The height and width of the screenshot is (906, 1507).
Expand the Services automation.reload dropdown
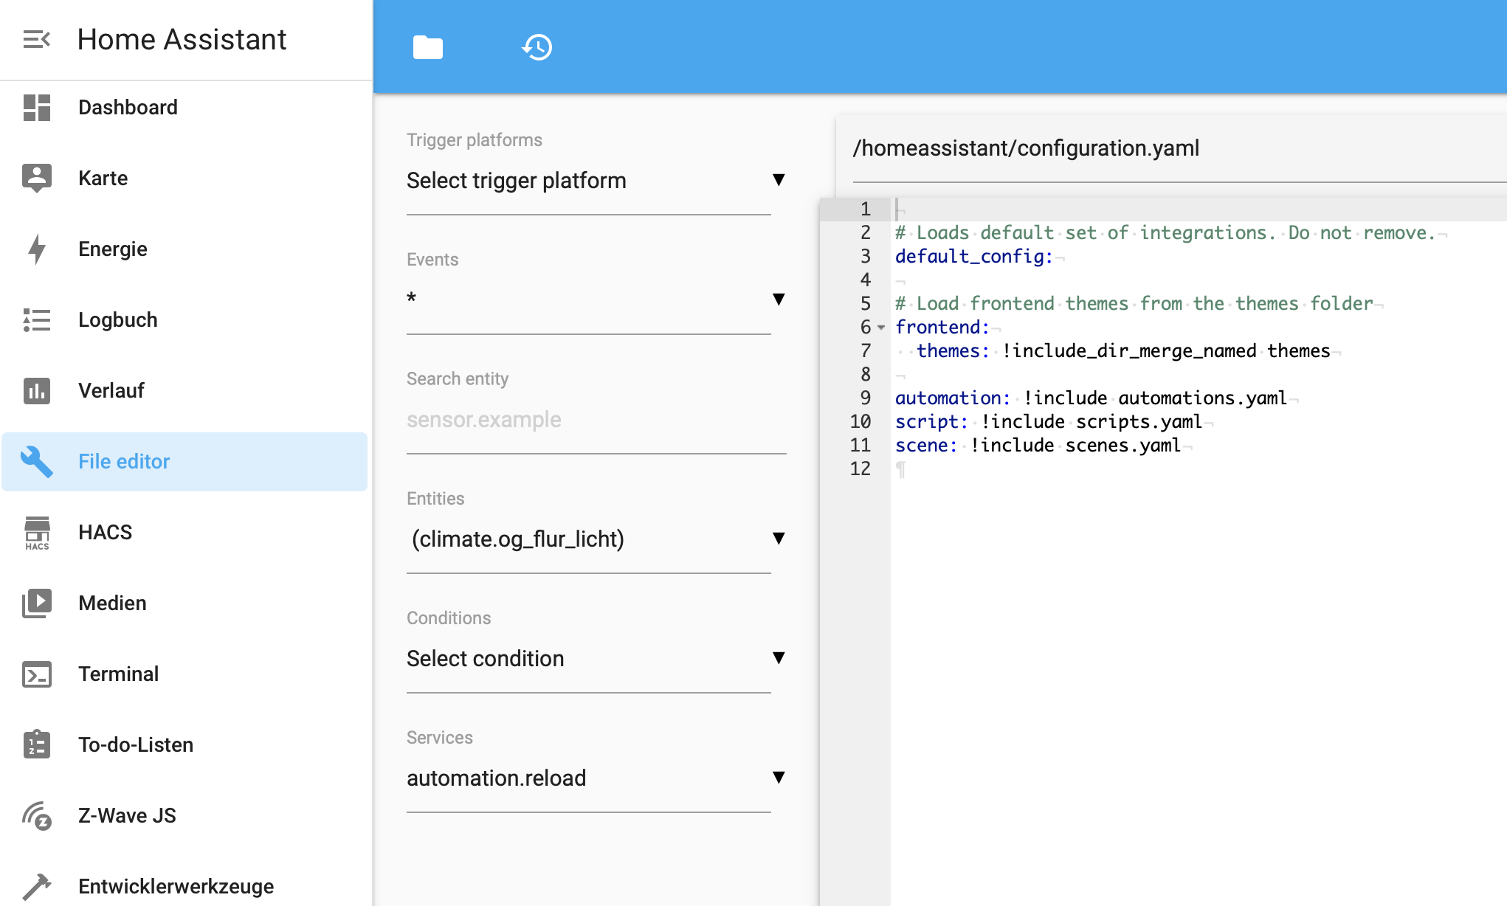coord(596,778)
